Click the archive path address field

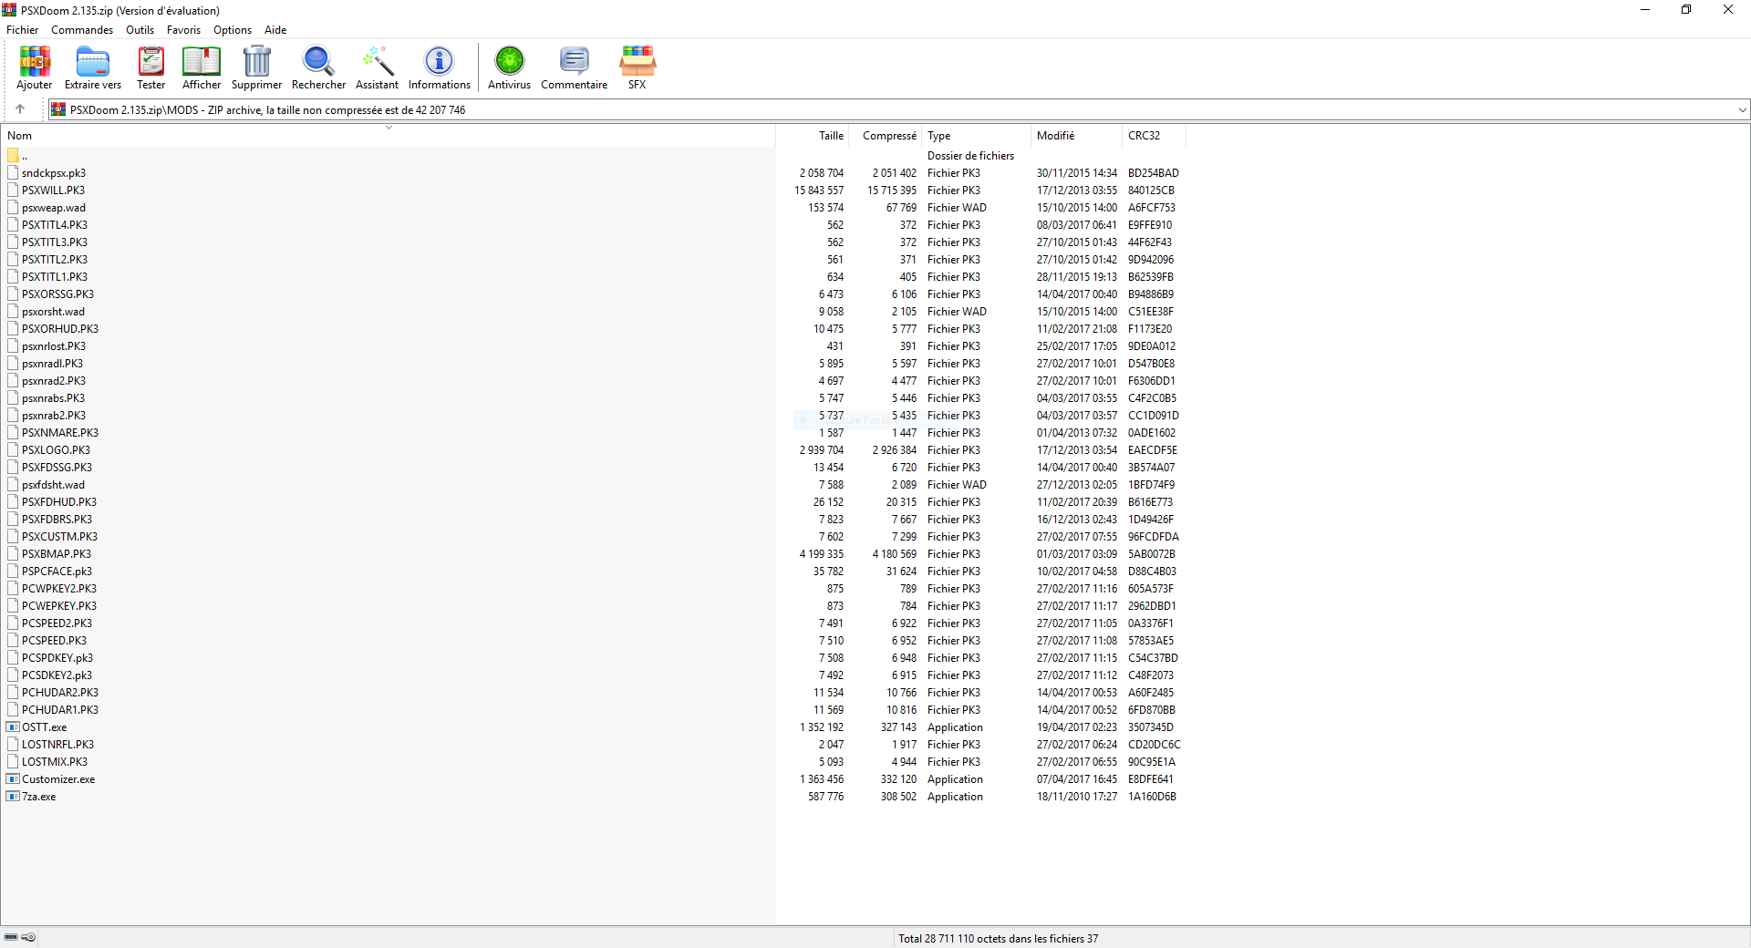coord(898,110)
